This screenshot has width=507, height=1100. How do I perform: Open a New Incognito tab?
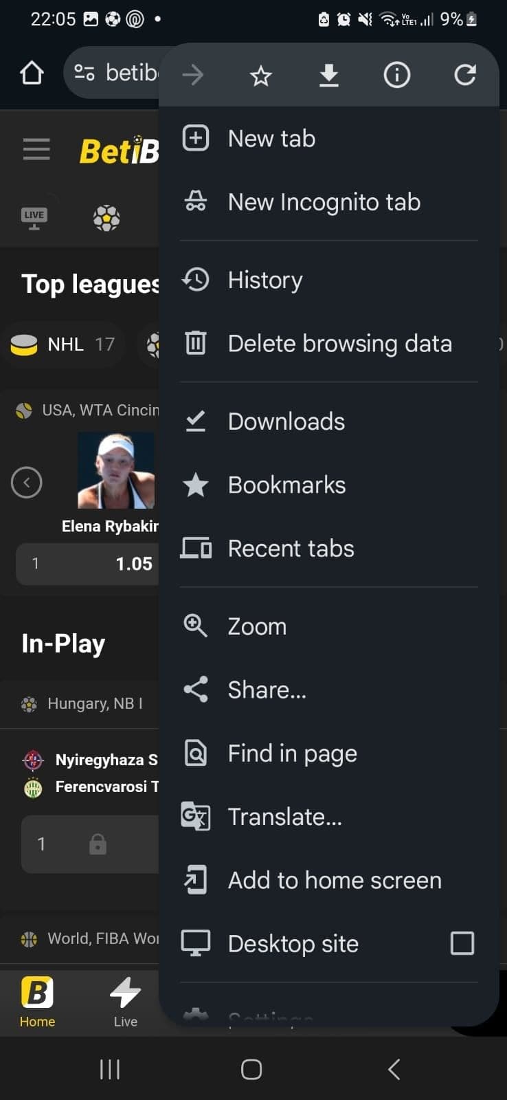click(x=324, y=201)
